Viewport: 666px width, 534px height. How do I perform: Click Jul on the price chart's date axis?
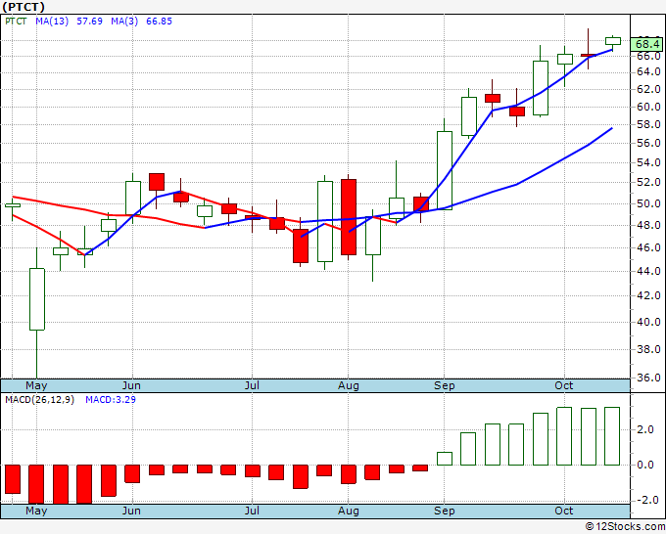[252, 386]
